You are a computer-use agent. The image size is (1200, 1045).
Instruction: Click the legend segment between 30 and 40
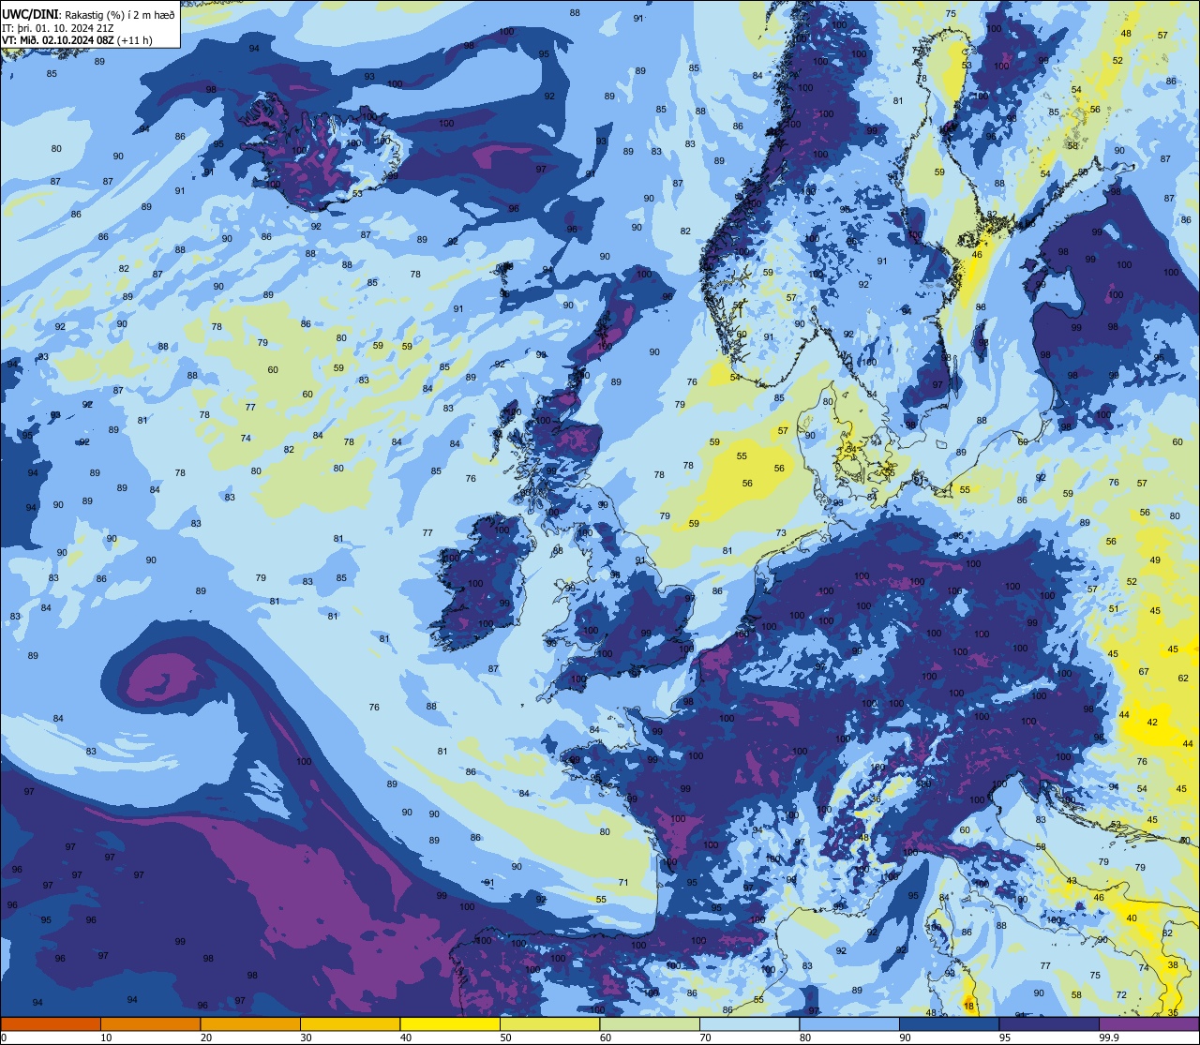(350, 1023)
